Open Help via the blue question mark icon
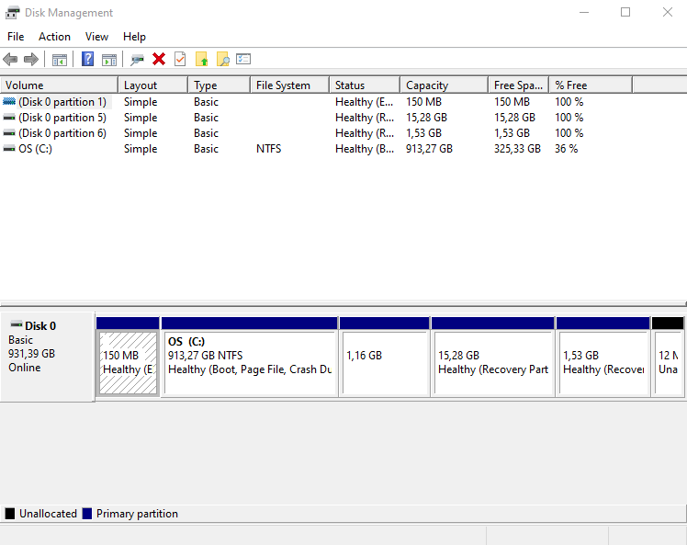 tap(88, 60)
